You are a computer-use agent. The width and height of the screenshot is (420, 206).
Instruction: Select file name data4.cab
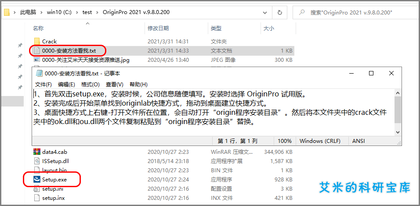(x=54, y=152)
